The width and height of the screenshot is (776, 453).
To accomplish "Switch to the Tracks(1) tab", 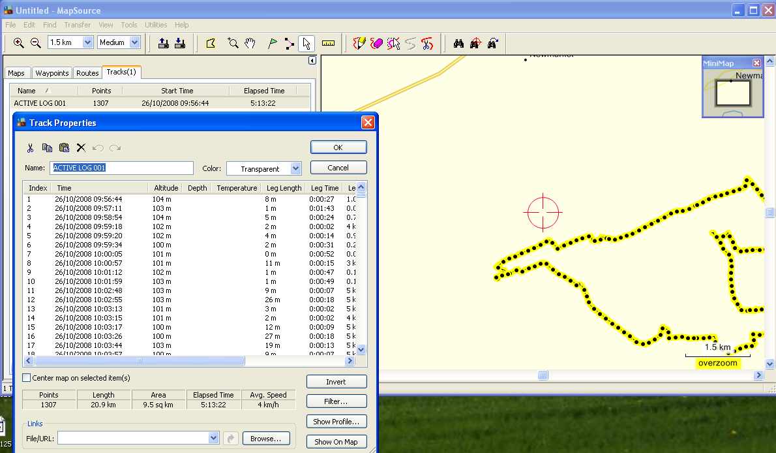I will (121, 72).
